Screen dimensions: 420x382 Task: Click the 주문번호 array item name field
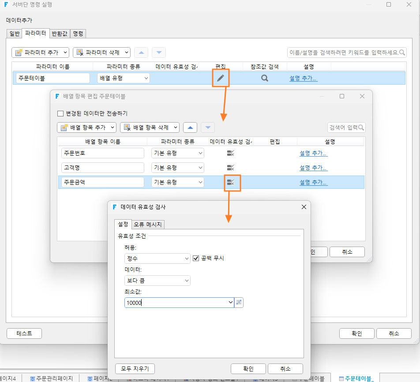[103, 153]
